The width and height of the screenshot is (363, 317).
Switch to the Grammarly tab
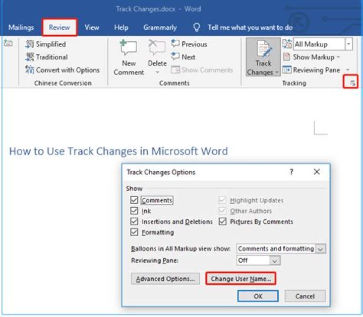(x=160, y=28)
